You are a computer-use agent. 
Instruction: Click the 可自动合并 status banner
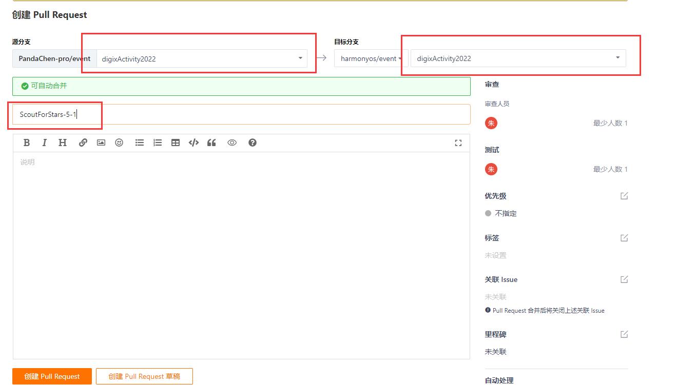click(x=241, y=86)
